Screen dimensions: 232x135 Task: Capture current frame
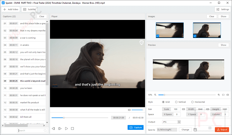135,127
